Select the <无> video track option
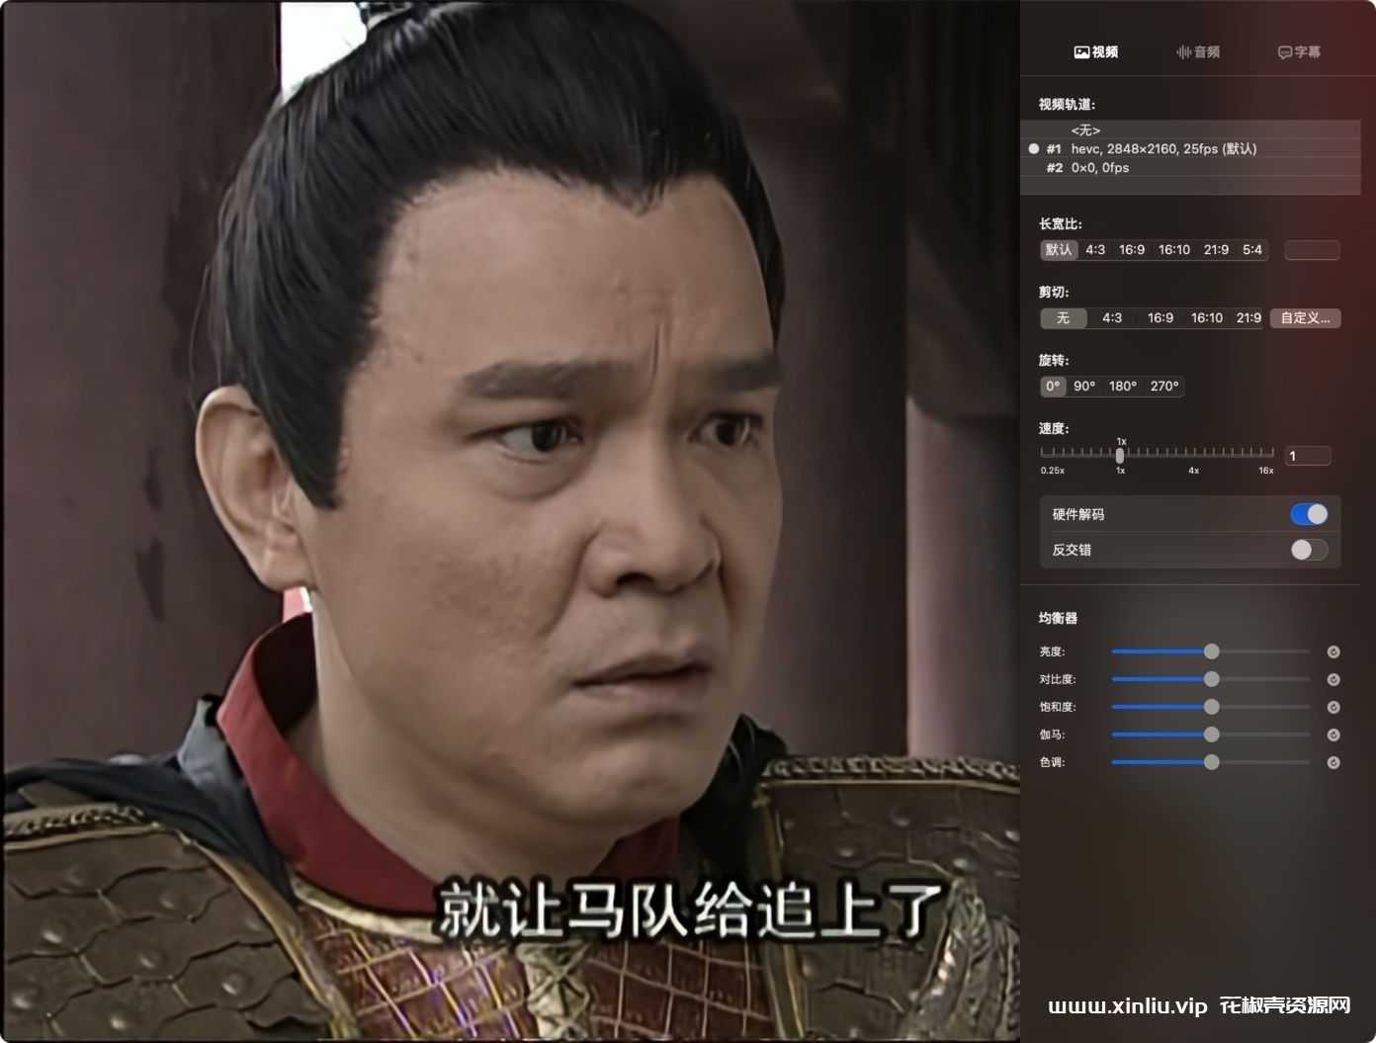Viewport: 1376px width, 1043px height. point(1190,130)
